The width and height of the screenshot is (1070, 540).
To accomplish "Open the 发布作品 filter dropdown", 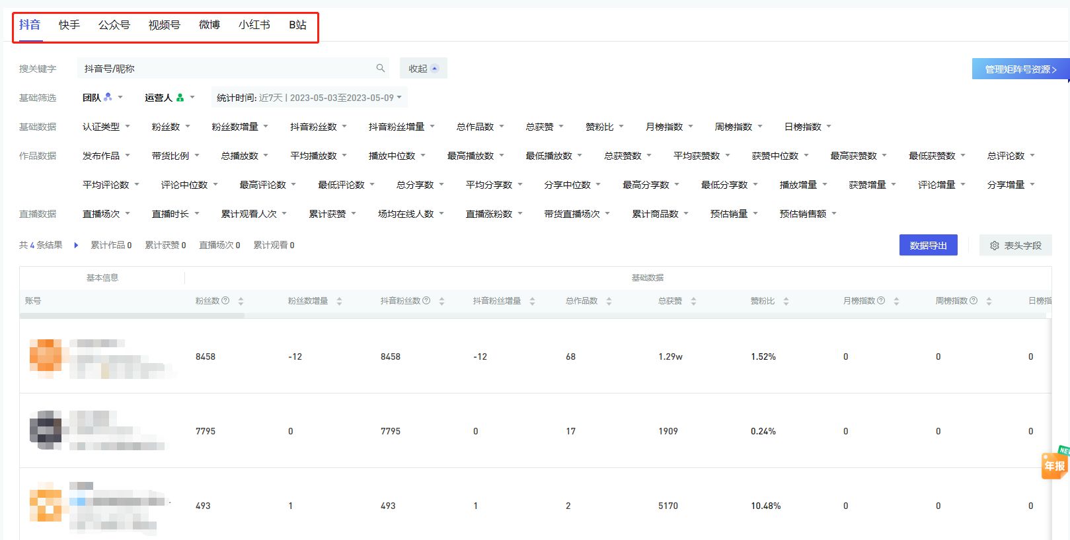I will (106, 156).
